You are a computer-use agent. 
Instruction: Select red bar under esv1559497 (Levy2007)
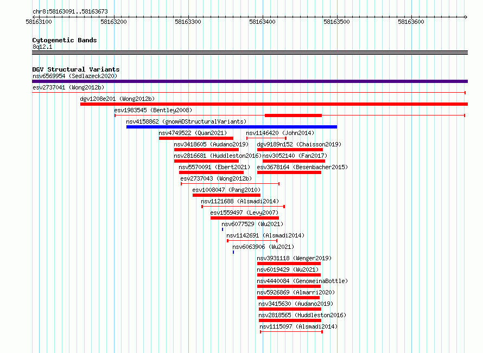[x=245, y=218]
